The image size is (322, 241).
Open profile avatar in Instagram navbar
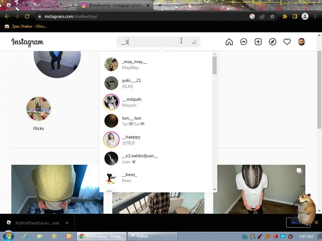pyautogui.click(x=301, y=42)
